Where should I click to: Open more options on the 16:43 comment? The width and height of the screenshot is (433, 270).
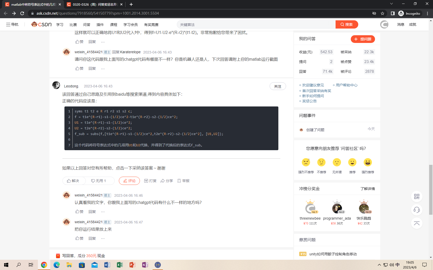pyautogui.click(x=103, y=69)
